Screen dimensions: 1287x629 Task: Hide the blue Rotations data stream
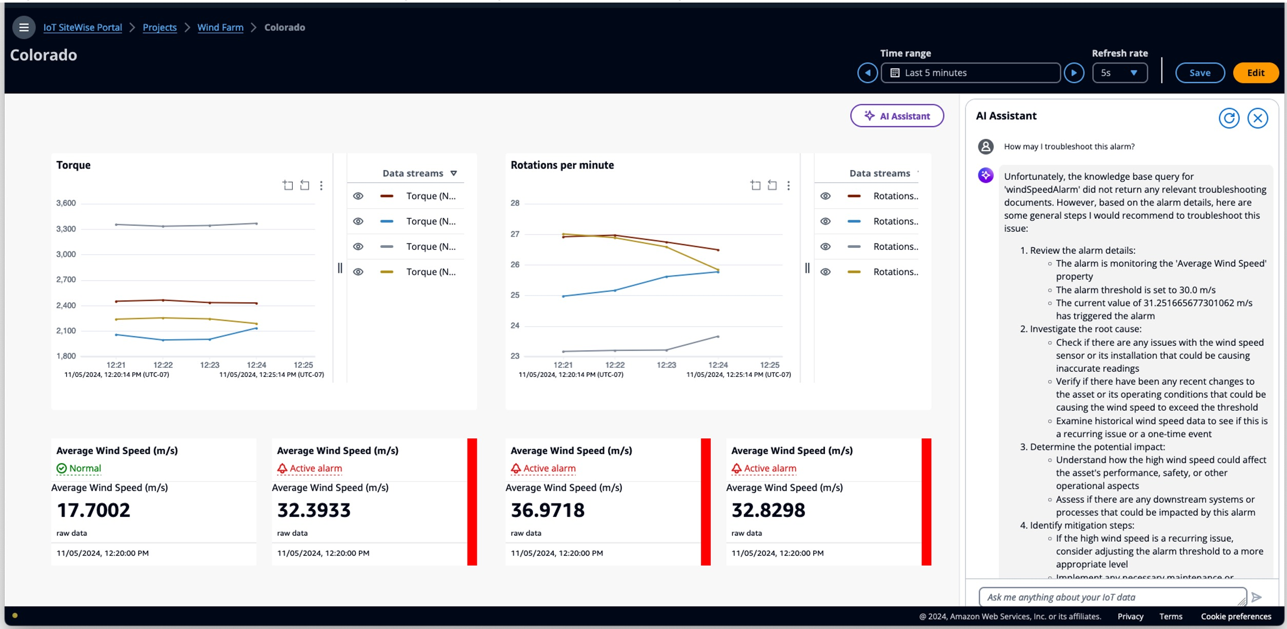(826, 221)
